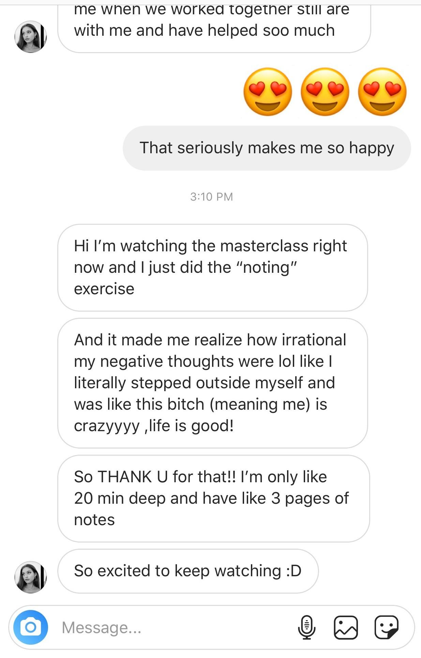
Task: Open the camera from the message bar
Action: [31, 627]
